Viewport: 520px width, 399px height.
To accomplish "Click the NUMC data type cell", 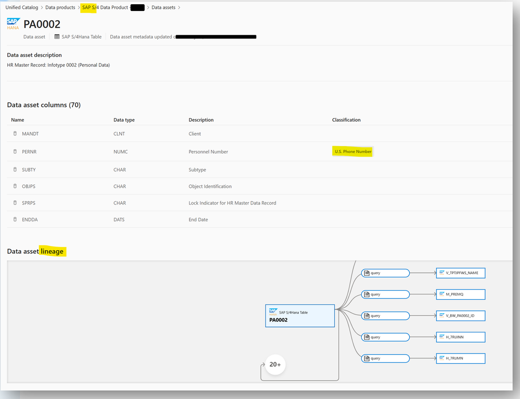I will (120, 152).
